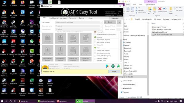Open the File / folder path dropdown
The image size is (184, 103).
coord(101,22)
